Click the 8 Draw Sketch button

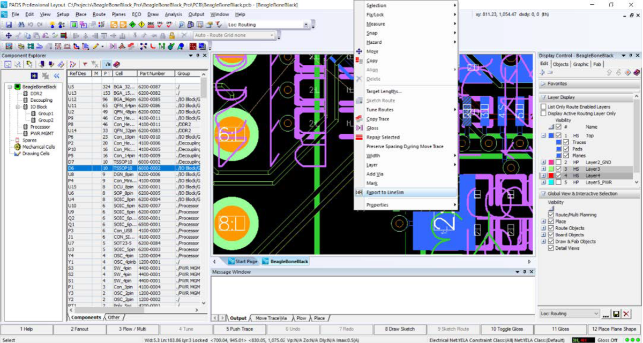pyautogui.click(x=399, y=329)
